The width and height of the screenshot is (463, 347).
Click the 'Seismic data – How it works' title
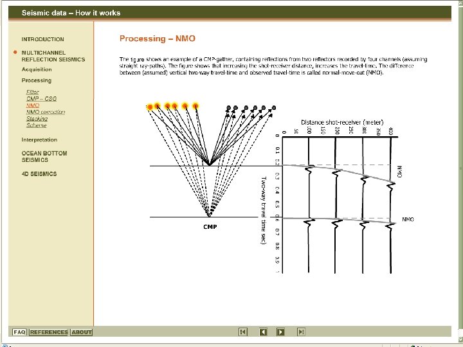tap(71, 13)
